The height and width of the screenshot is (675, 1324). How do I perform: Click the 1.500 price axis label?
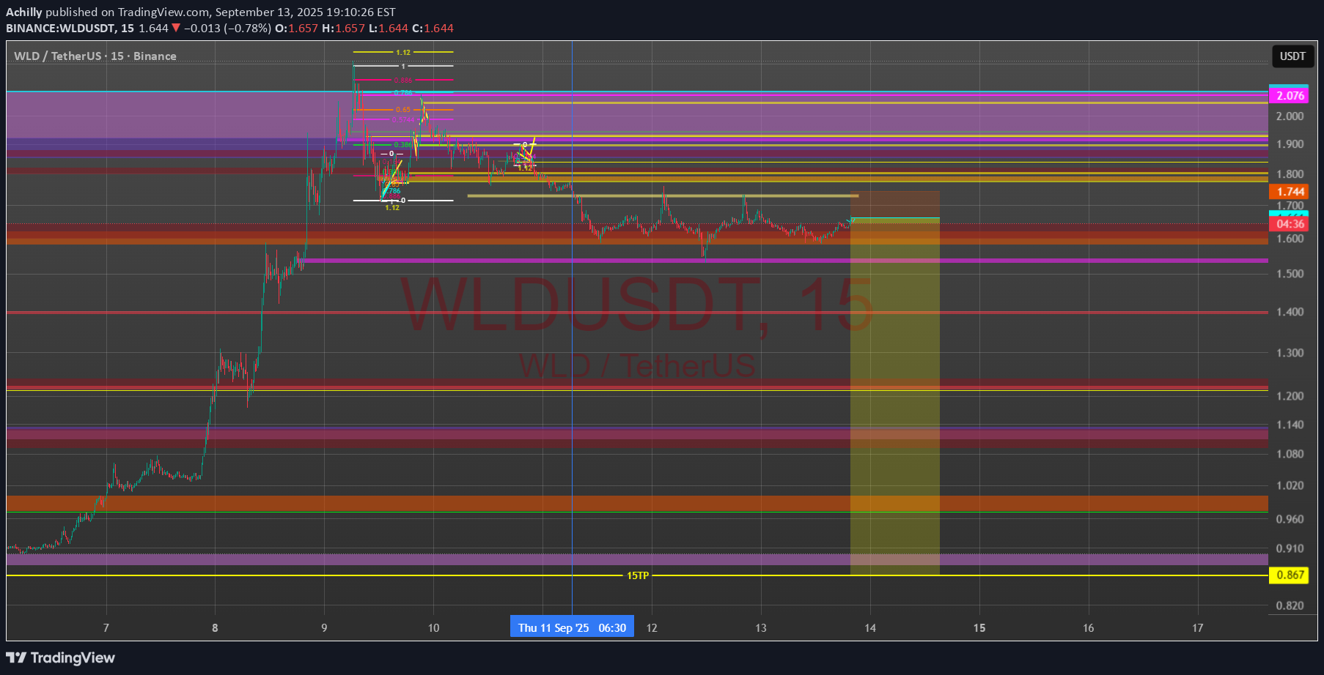click(1290, 274)
